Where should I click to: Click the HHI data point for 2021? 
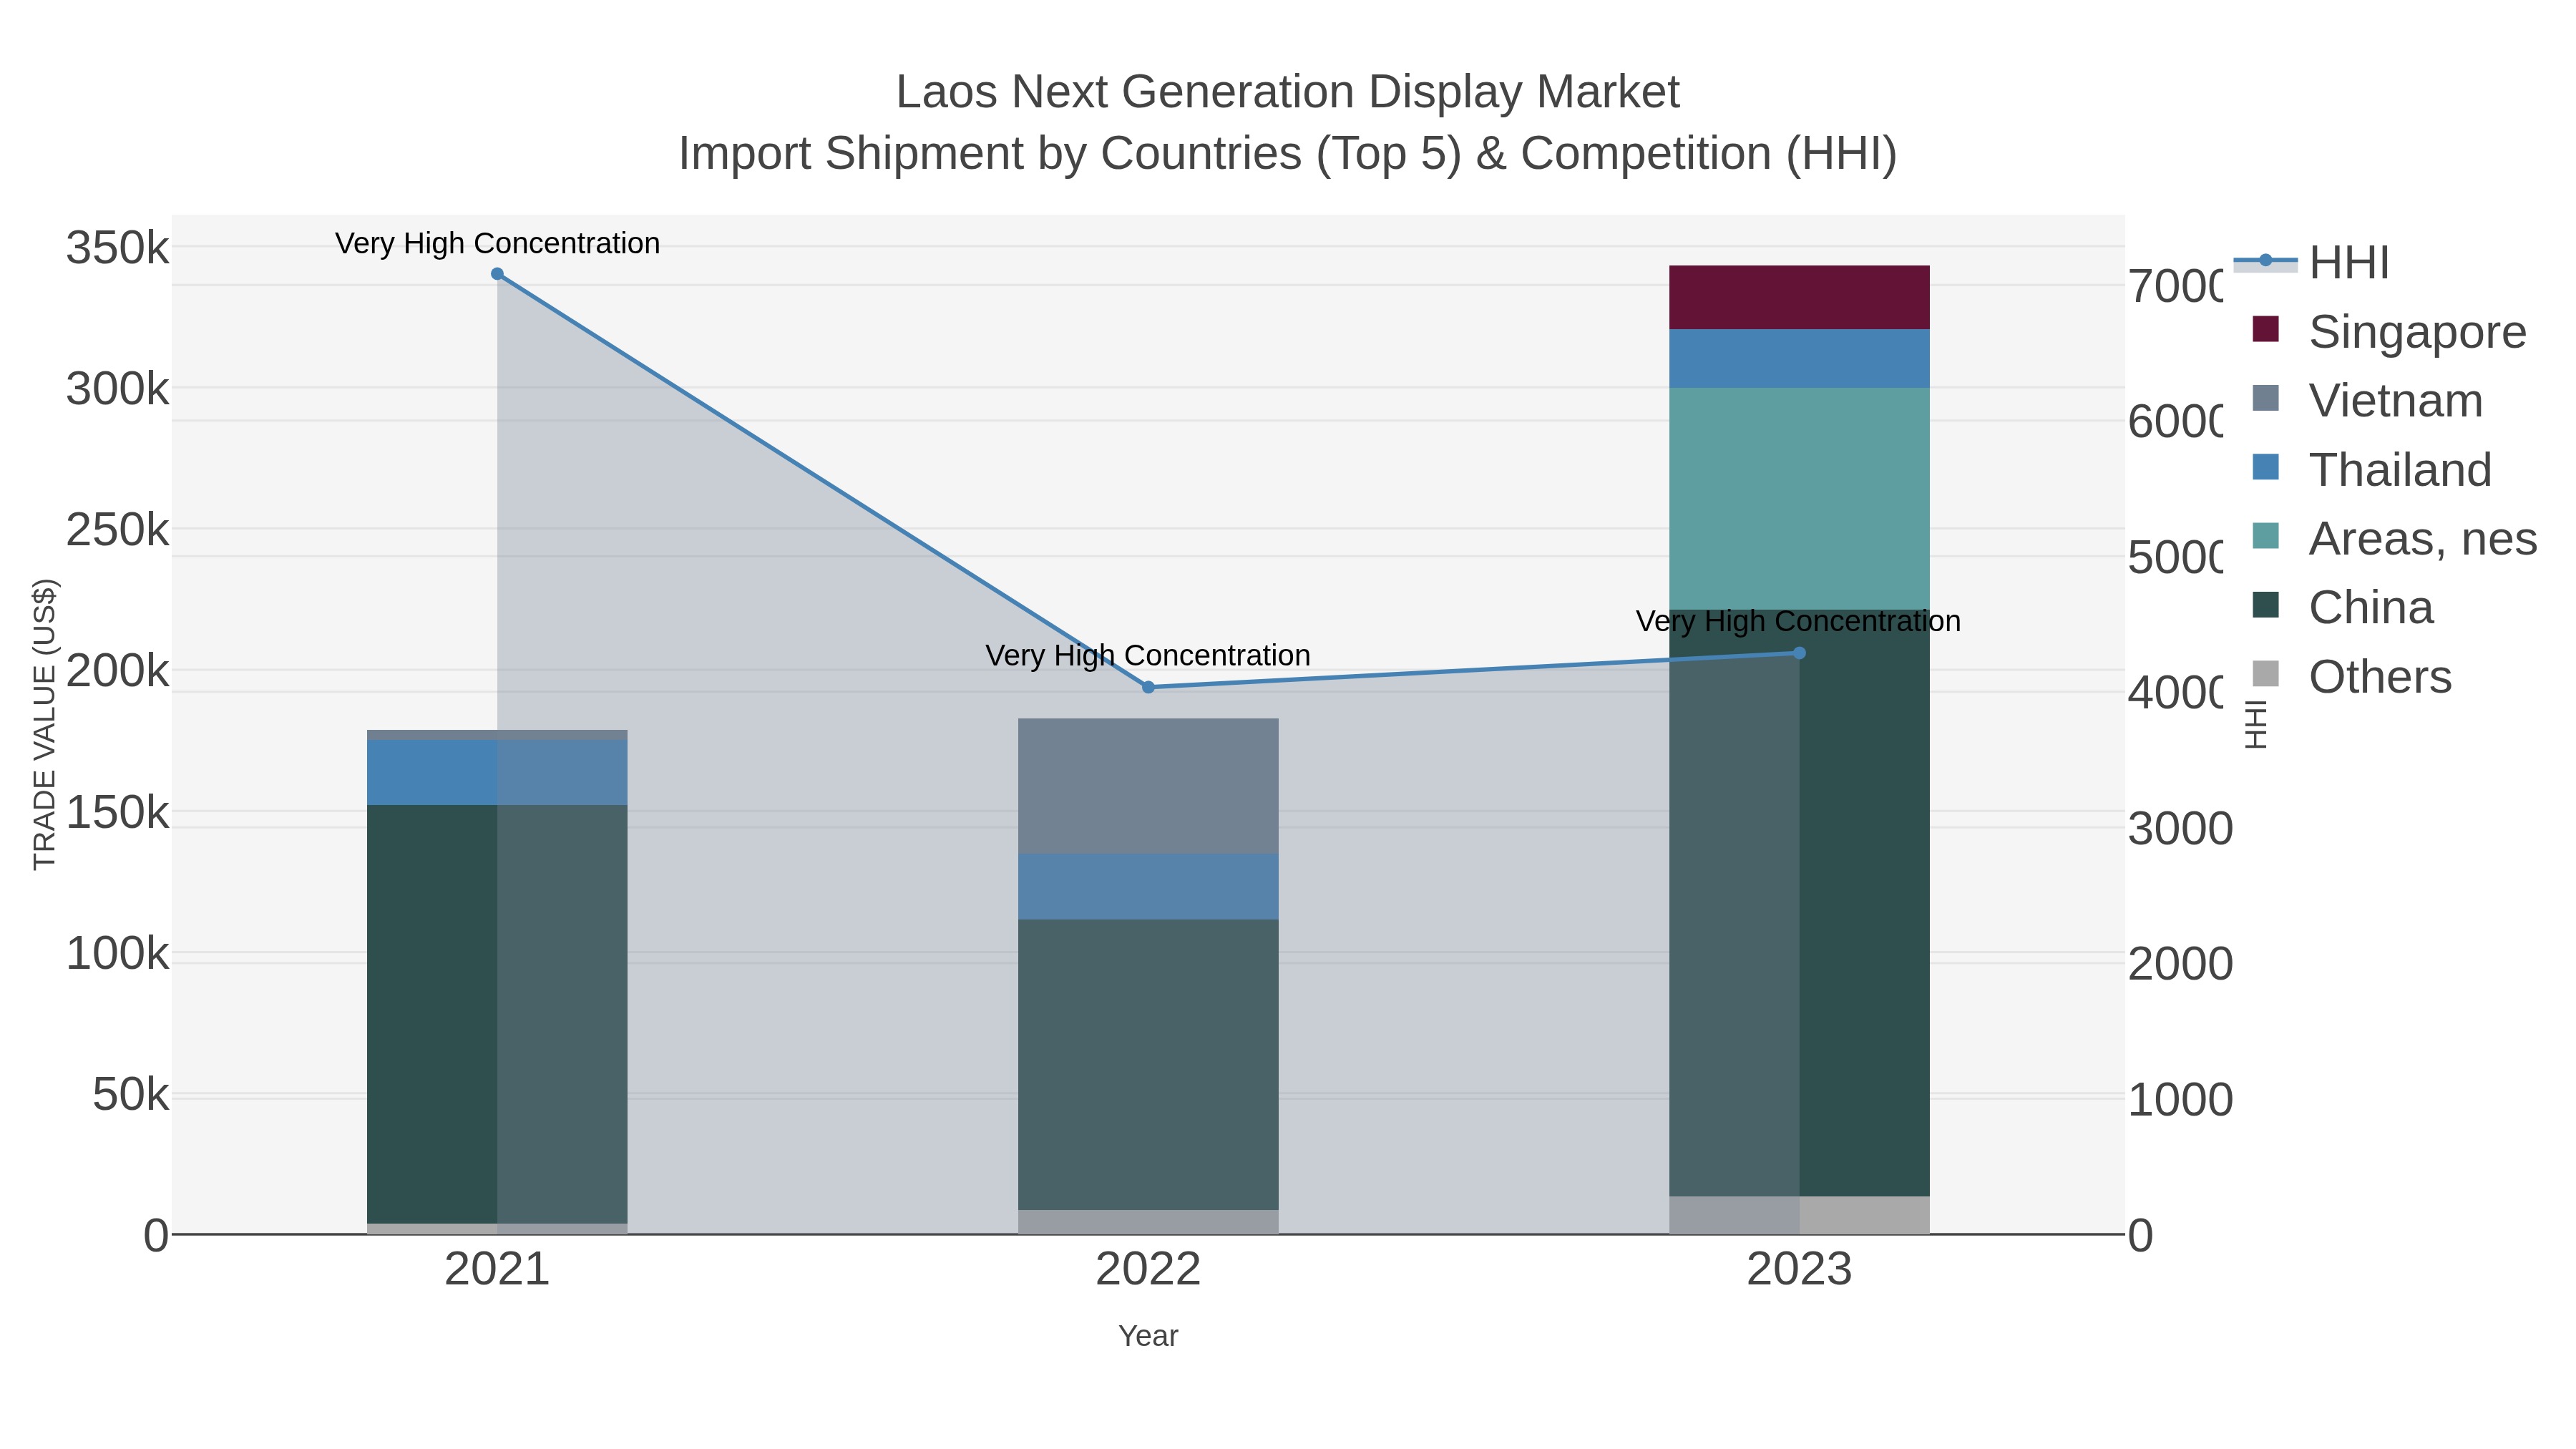point(497,274)
